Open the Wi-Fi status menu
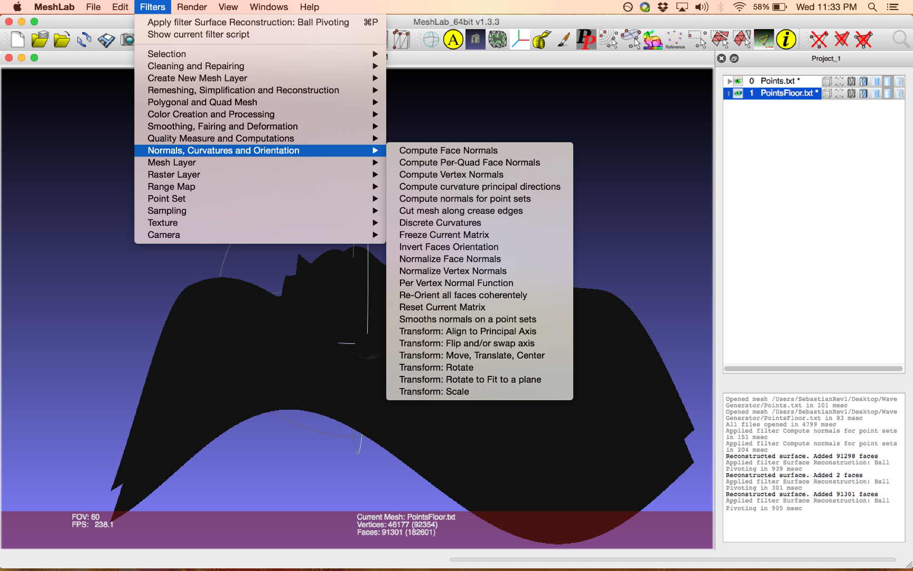913x571 pixels. coord(739,7)
